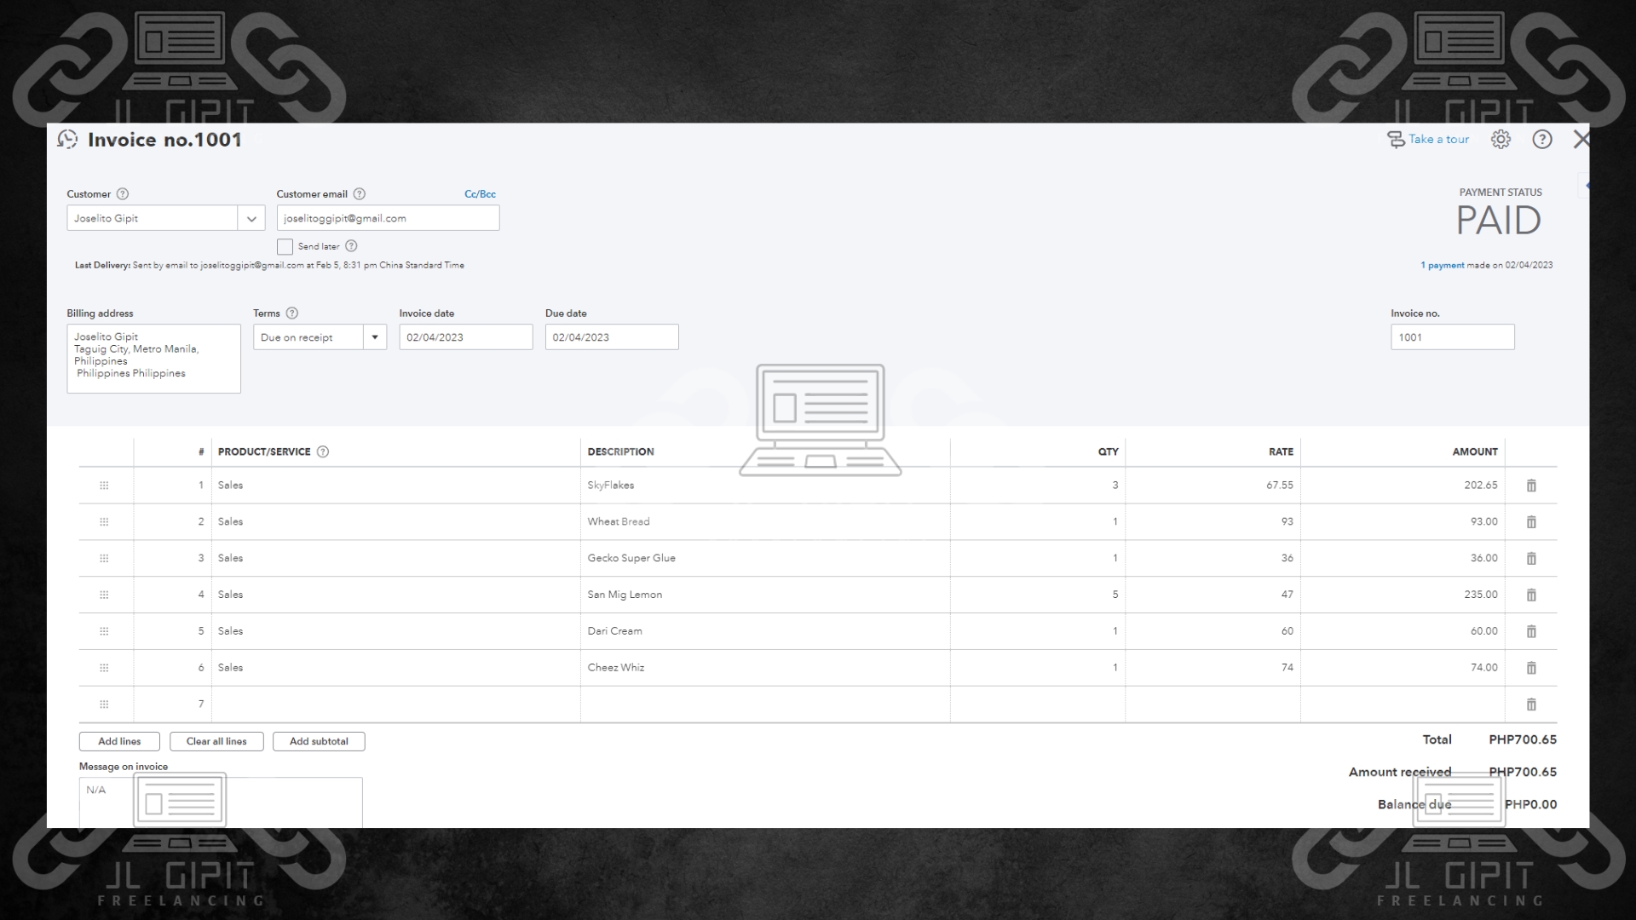Open the 1 payment link
This screenshot has height=920, width=1636.
[x=1442, y=266]
